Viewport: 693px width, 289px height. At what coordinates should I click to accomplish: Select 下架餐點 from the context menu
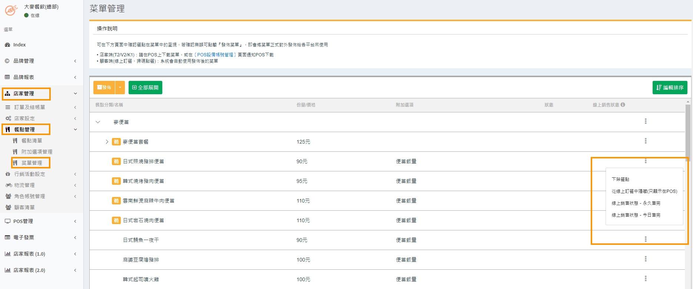tap(620, 179)
